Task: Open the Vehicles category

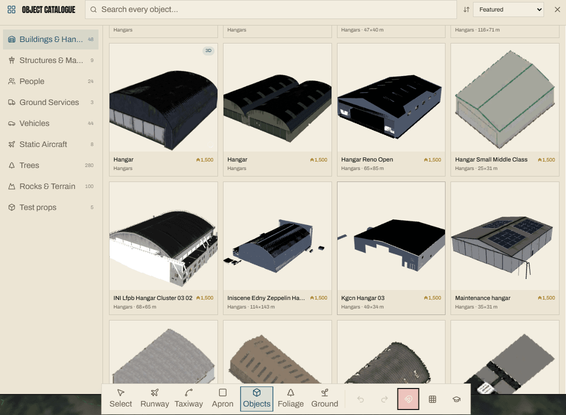Action: (x=50, y=123)
